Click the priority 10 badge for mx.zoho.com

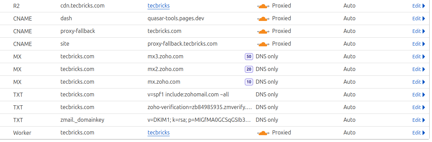pyautogui.click(x=249, y=82)
